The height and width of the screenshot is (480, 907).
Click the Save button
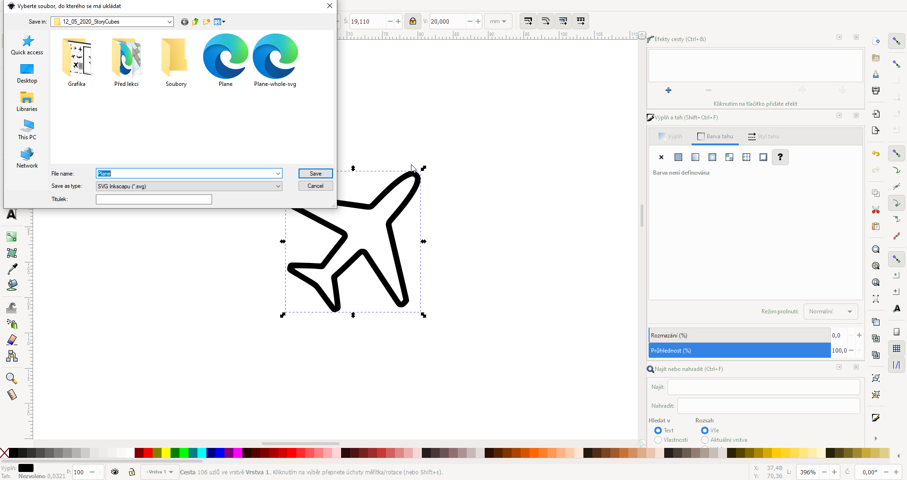(x=316, y=174)
